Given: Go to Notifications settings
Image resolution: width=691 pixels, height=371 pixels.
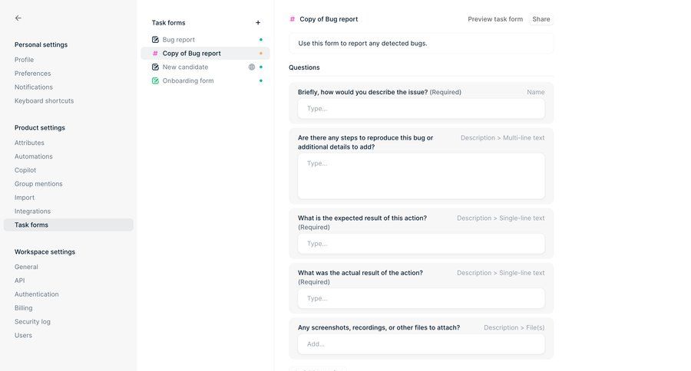Looking at the screenshot, I should 34,87.
